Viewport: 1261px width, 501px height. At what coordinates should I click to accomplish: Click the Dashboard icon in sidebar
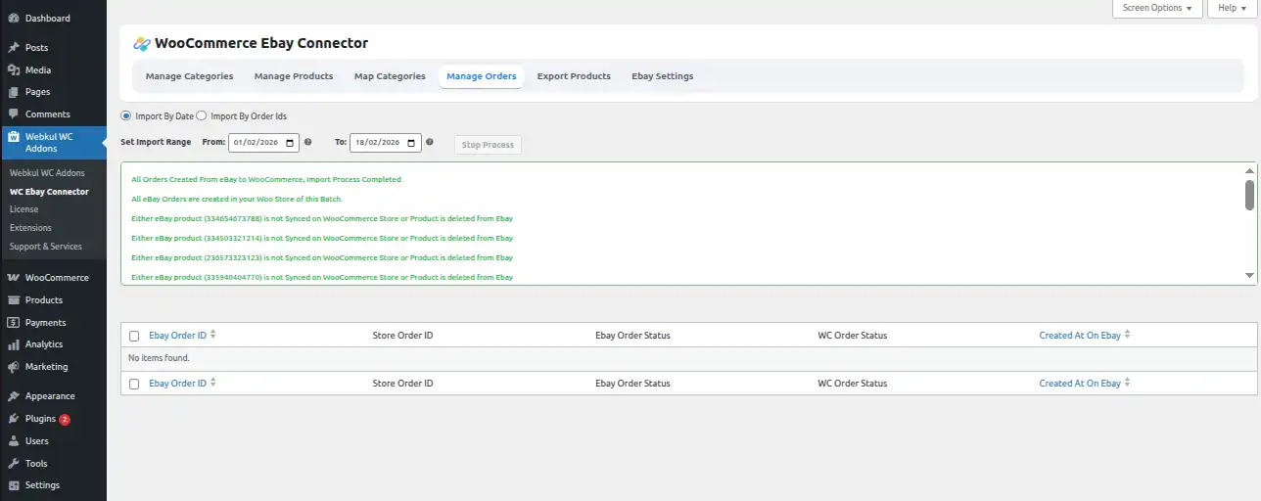click(x=14, y=19)
